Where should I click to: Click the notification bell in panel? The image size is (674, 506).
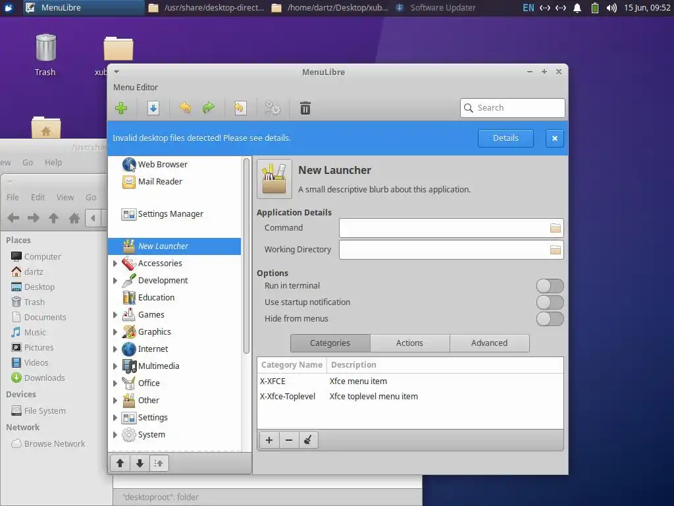[577, 8]
